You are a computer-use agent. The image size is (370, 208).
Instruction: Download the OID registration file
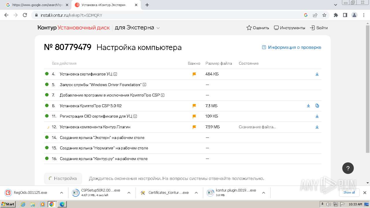[x=317, y=116]
